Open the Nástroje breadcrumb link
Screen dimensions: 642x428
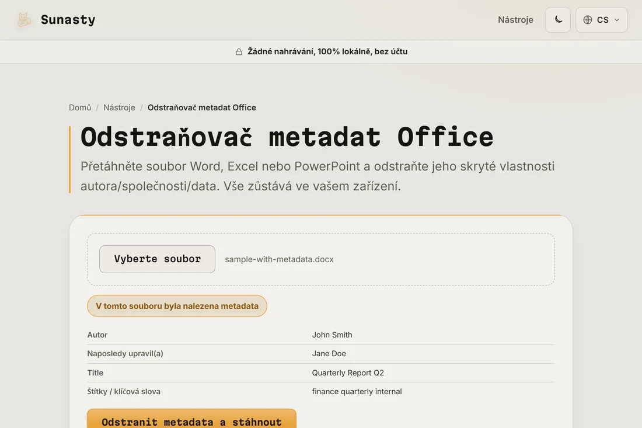pos(119,107)
